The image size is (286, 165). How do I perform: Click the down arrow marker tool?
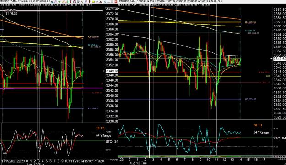point(89,2)
